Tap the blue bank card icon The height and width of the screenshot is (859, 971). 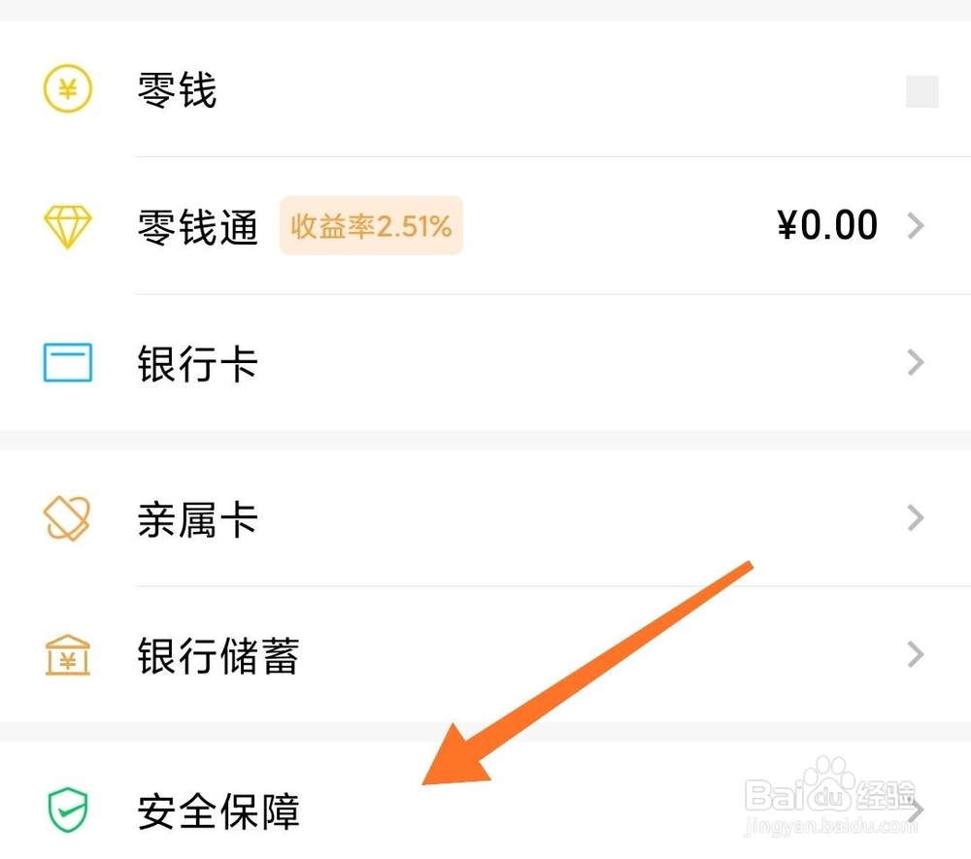point(67,363)
